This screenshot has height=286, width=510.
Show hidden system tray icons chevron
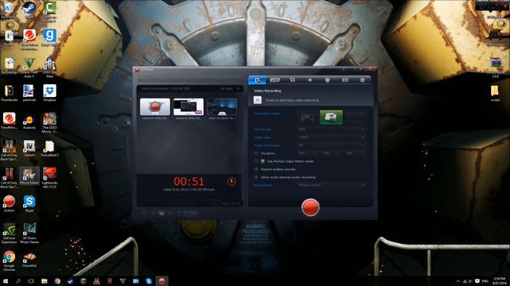tap(458, 281)
